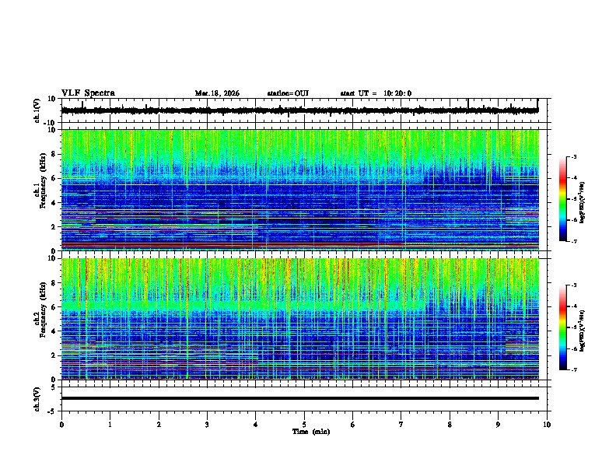The height and width of the screenshot is (476, 616).
Task: Click time axis tick label "7"
Action: 401,425
